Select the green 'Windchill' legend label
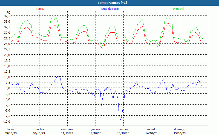 178,9
